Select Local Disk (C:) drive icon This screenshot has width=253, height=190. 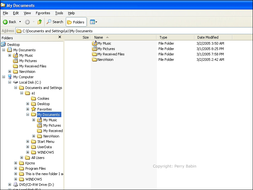point(15,82)
